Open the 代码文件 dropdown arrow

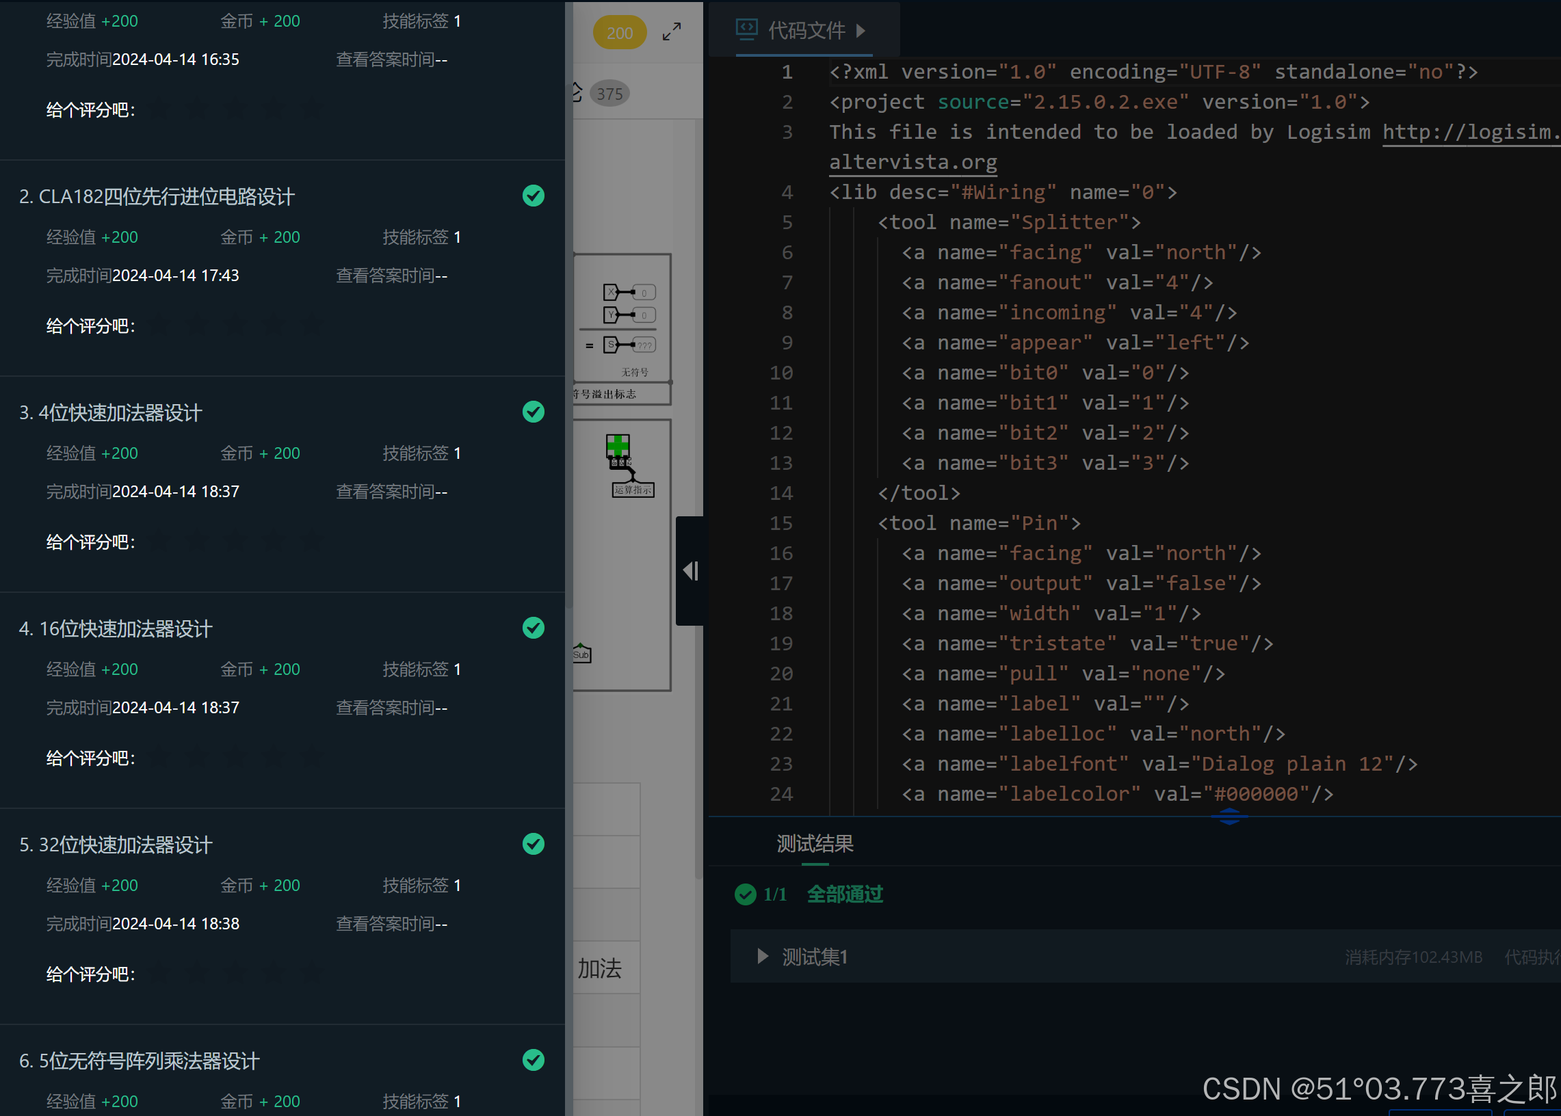pos(861,30)
